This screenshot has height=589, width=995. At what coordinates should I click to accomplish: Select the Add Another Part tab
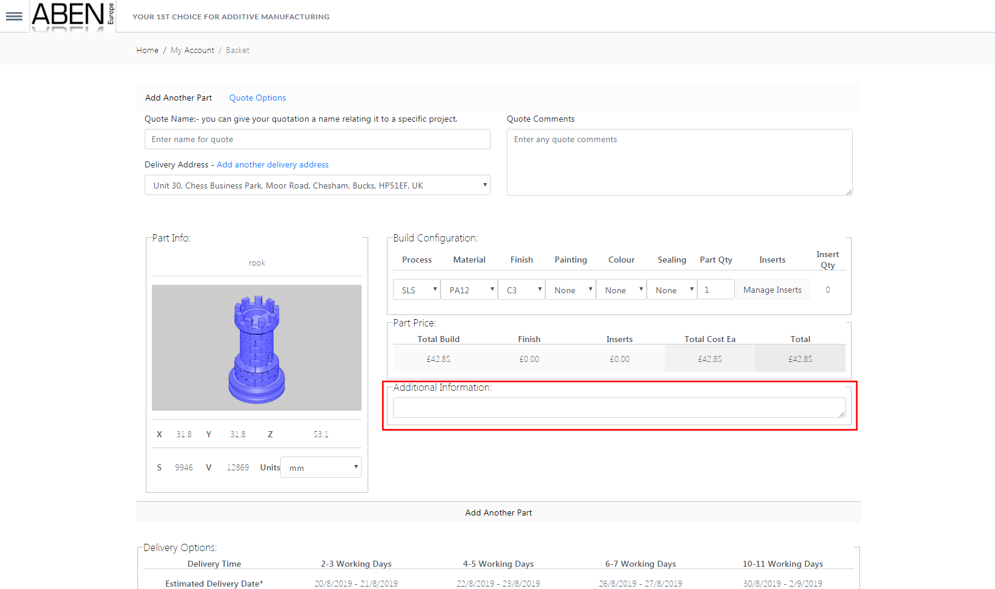click(x=178, y=98)
